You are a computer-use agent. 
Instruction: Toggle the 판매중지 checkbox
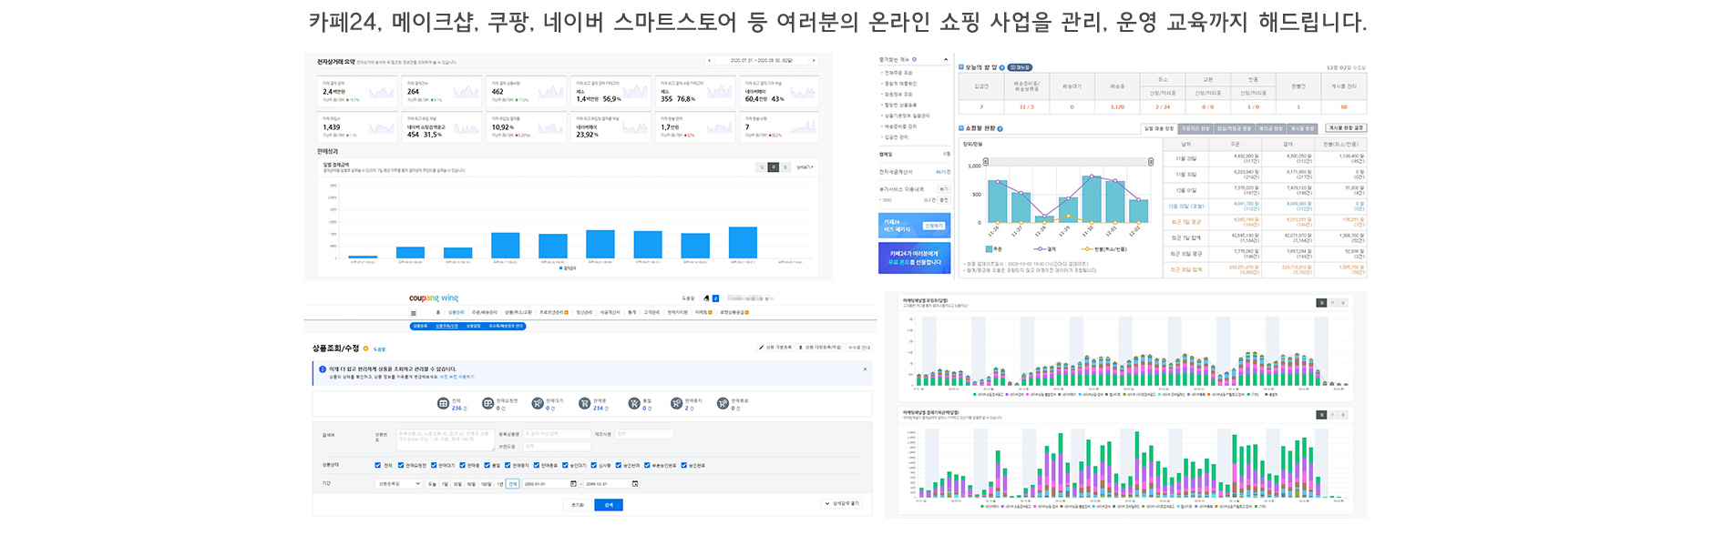[x=508, y=465]
